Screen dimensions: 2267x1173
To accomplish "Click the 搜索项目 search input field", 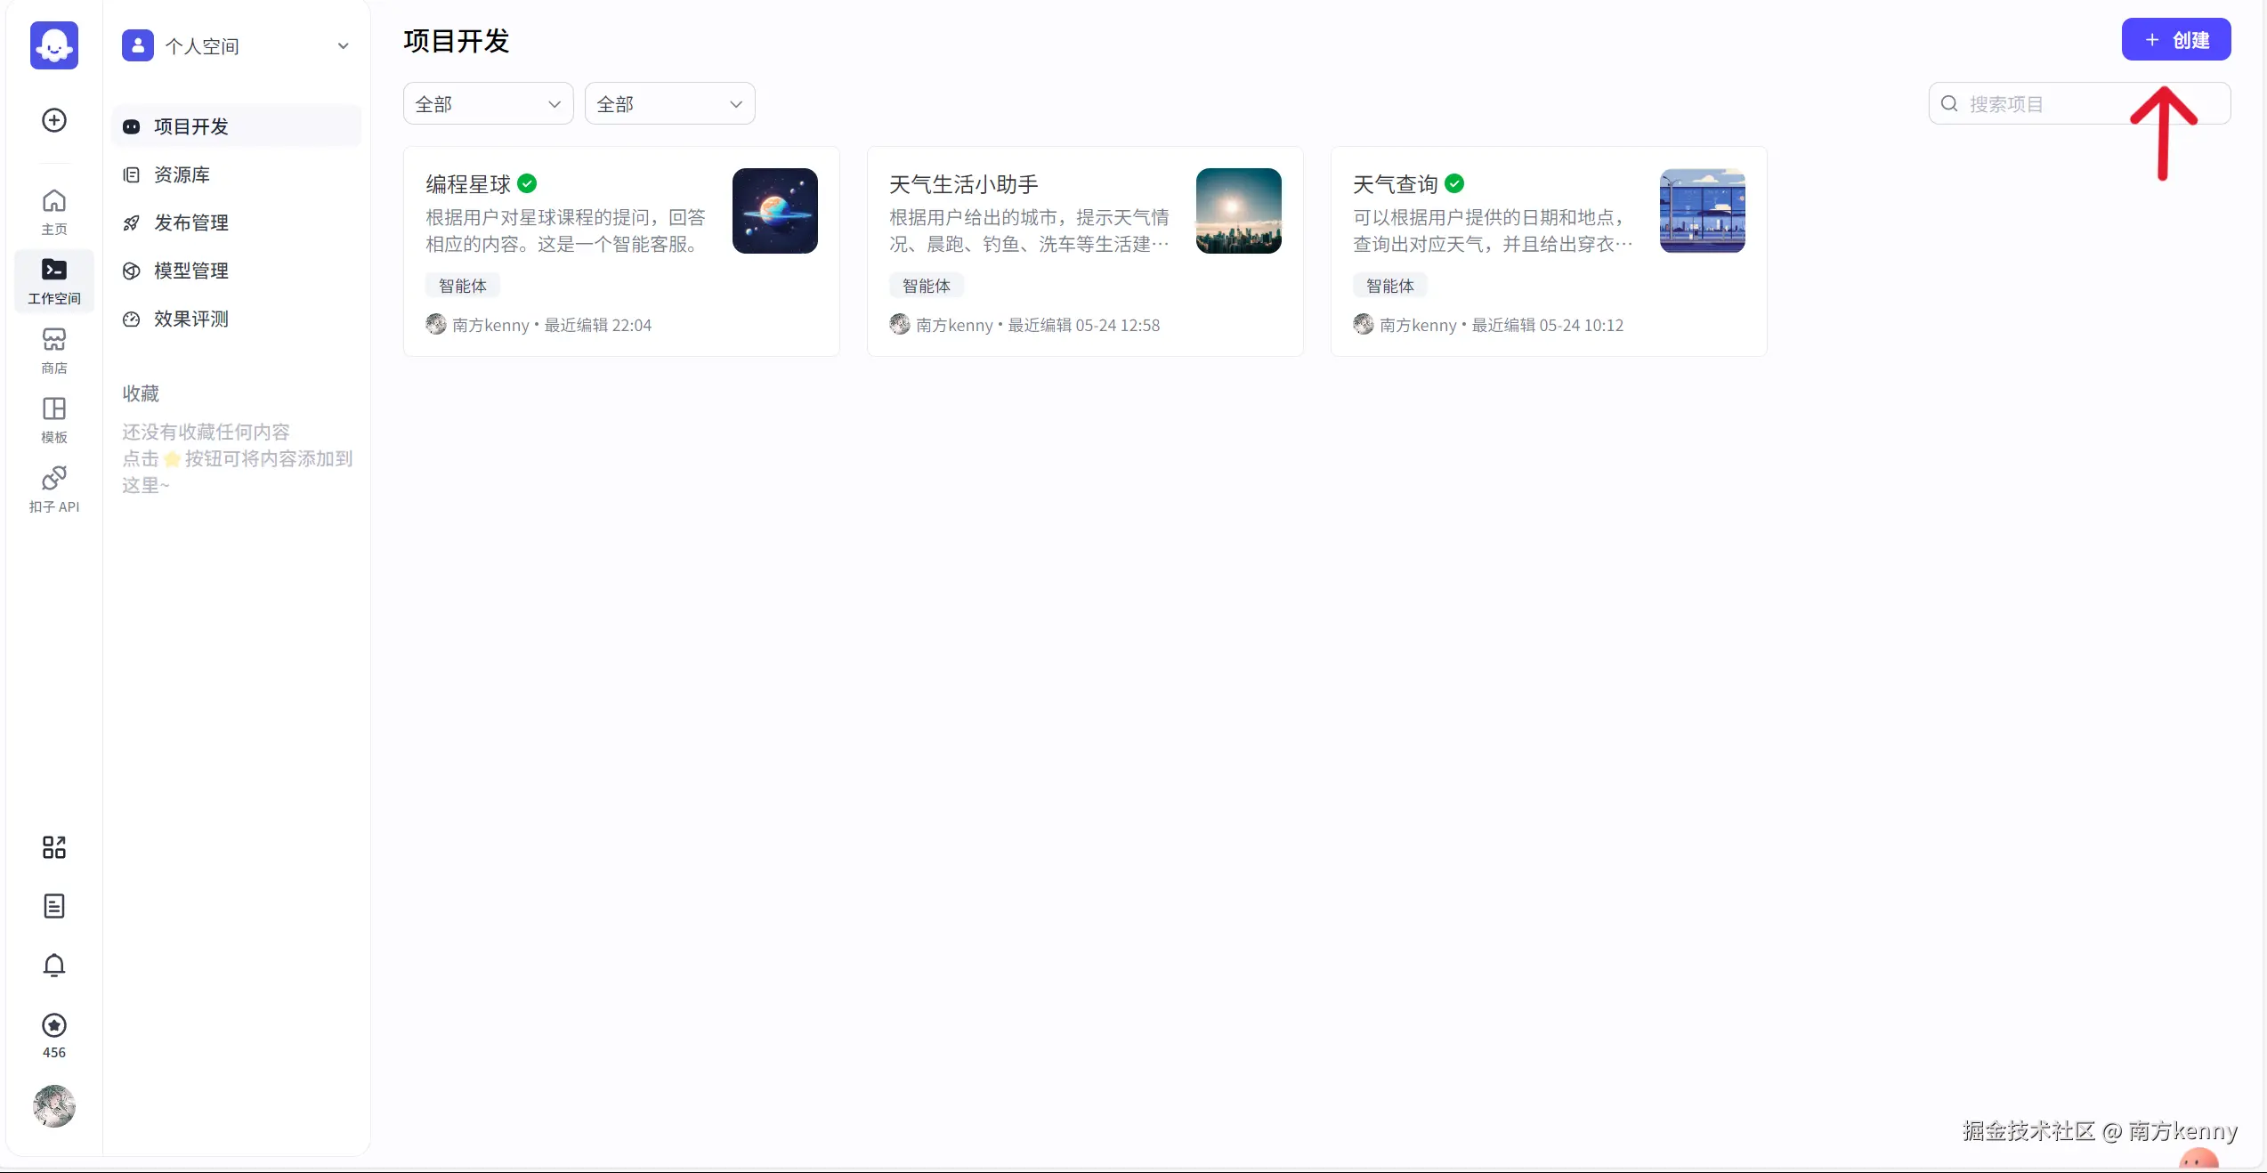I will coord(2047,103).
